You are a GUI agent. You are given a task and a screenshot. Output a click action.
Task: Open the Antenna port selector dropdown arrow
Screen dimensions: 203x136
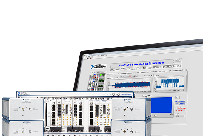click(x=153, y=75)
